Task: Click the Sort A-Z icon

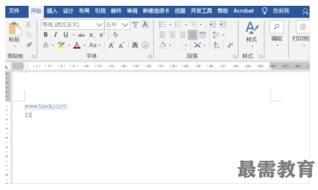Action: pos(216,45)
